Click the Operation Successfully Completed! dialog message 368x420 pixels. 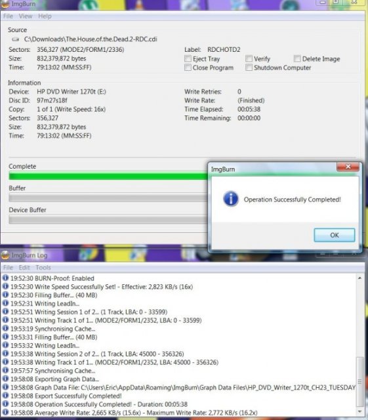tap(292, 199)
